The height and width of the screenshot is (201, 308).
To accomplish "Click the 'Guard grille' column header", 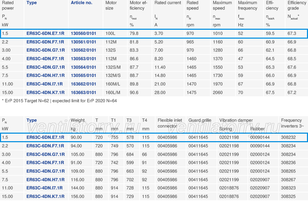I will coord(200,120).
